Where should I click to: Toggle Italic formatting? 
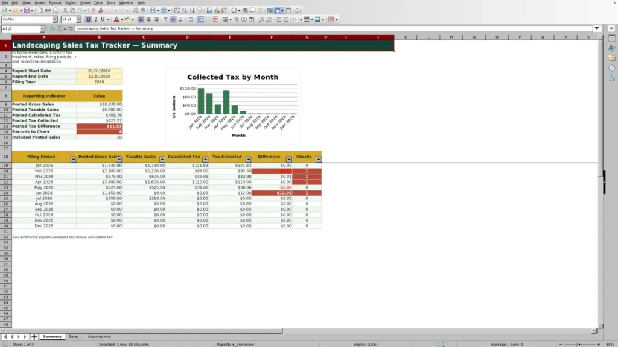[96, 20]
